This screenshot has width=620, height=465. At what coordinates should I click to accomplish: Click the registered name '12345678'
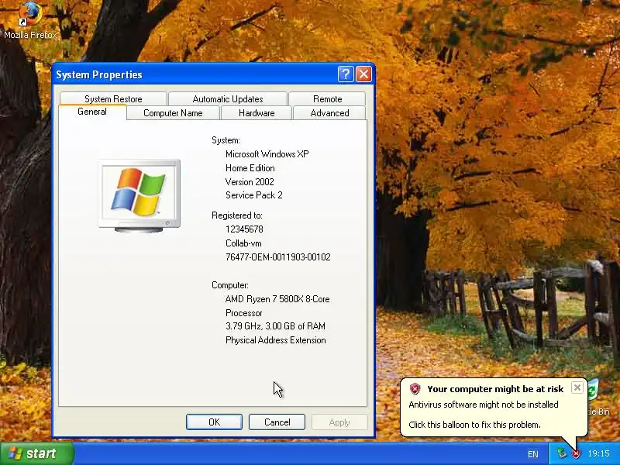[x=244, y=229]
